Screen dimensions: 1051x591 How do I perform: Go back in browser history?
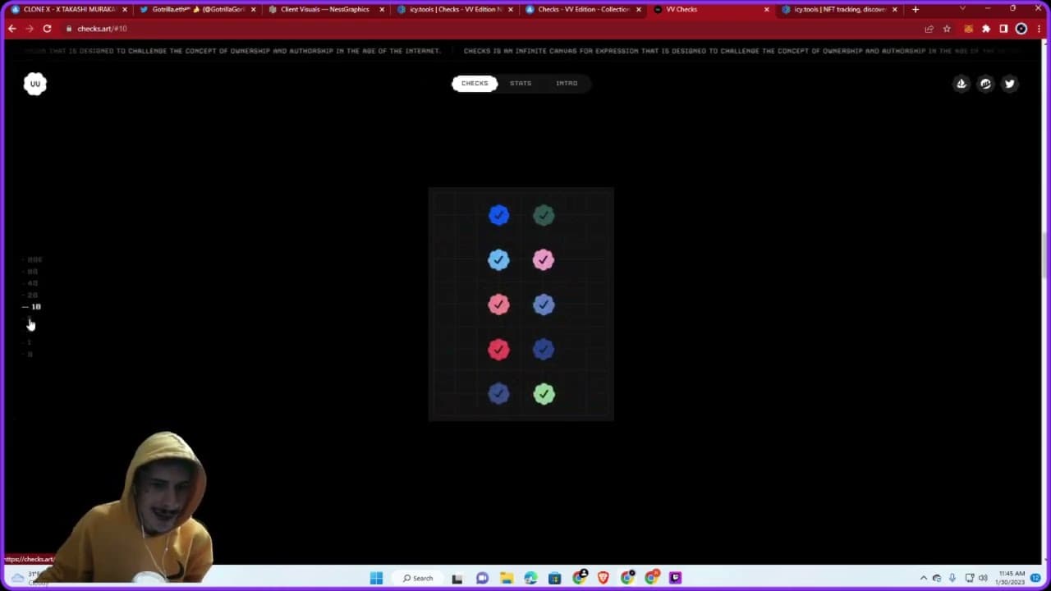tap(11, 28)
